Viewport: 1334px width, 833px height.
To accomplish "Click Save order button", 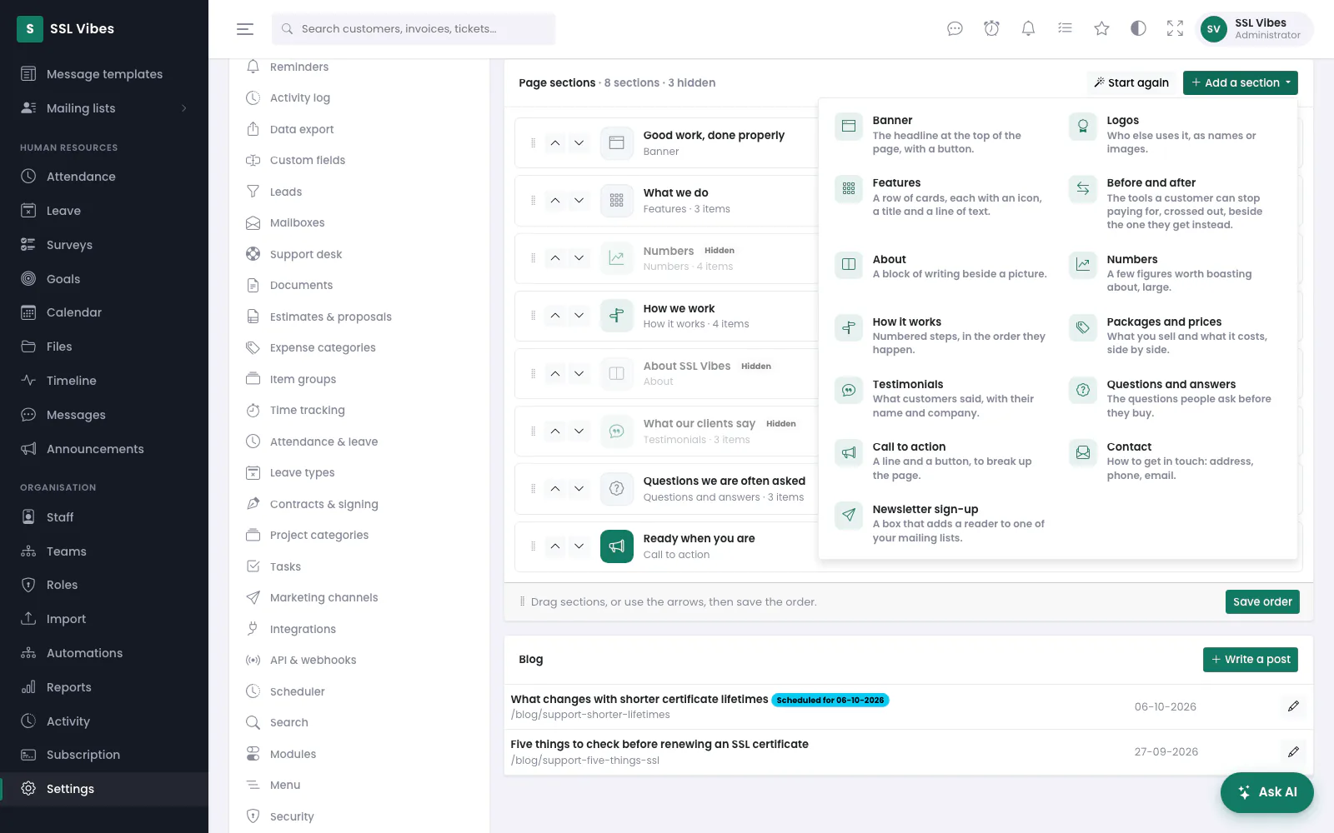I will click(1262, 601).
